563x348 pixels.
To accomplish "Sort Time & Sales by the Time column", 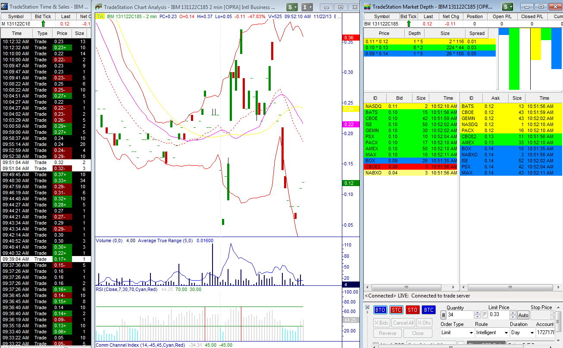I will 17,33.
